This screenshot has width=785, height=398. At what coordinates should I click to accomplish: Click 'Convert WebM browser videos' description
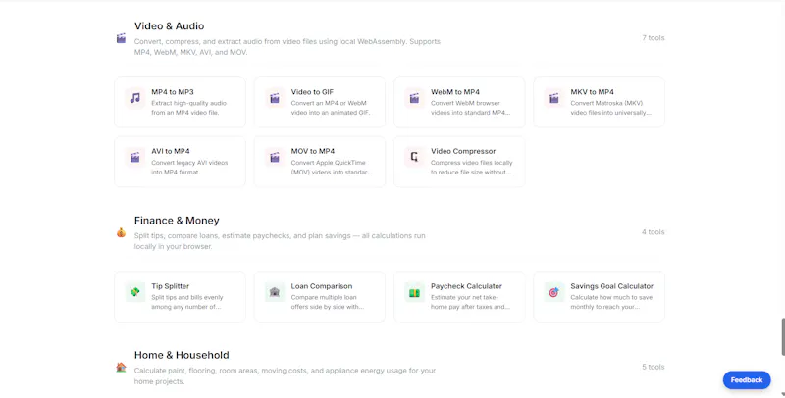tap(471, 108)
